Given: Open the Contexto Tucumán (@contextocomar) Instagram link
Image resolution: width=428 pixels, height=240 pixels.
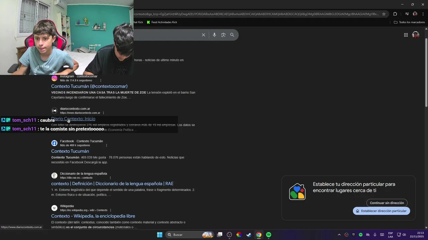Looking at the screenshot, I should click(89, 86).
